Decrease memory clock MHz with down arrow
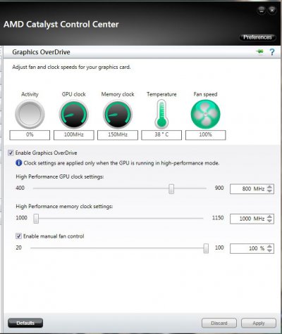The width and height of the screenshot is (282, 334). [x=269, y=221]
